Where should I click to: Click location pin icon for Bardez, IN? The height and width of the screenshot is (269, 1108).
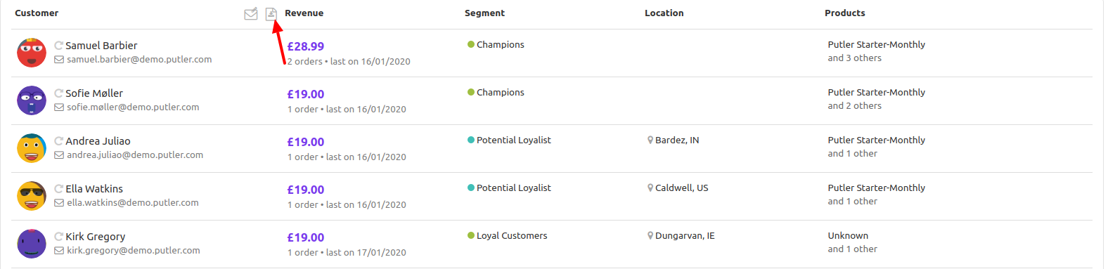point(650,140)
